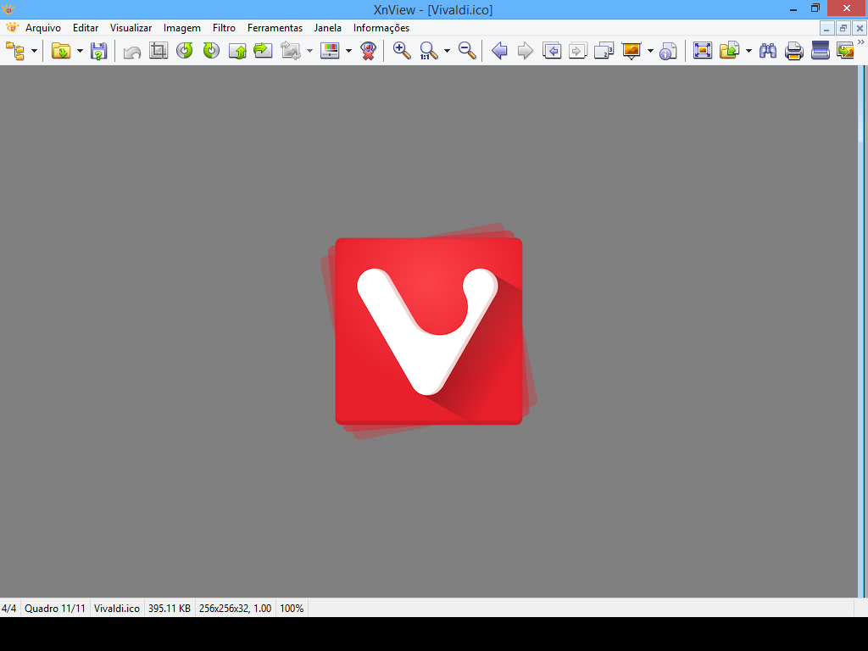Open the Informações menu
This screenshot has width=868, height=651.
[x=381, y=28]
